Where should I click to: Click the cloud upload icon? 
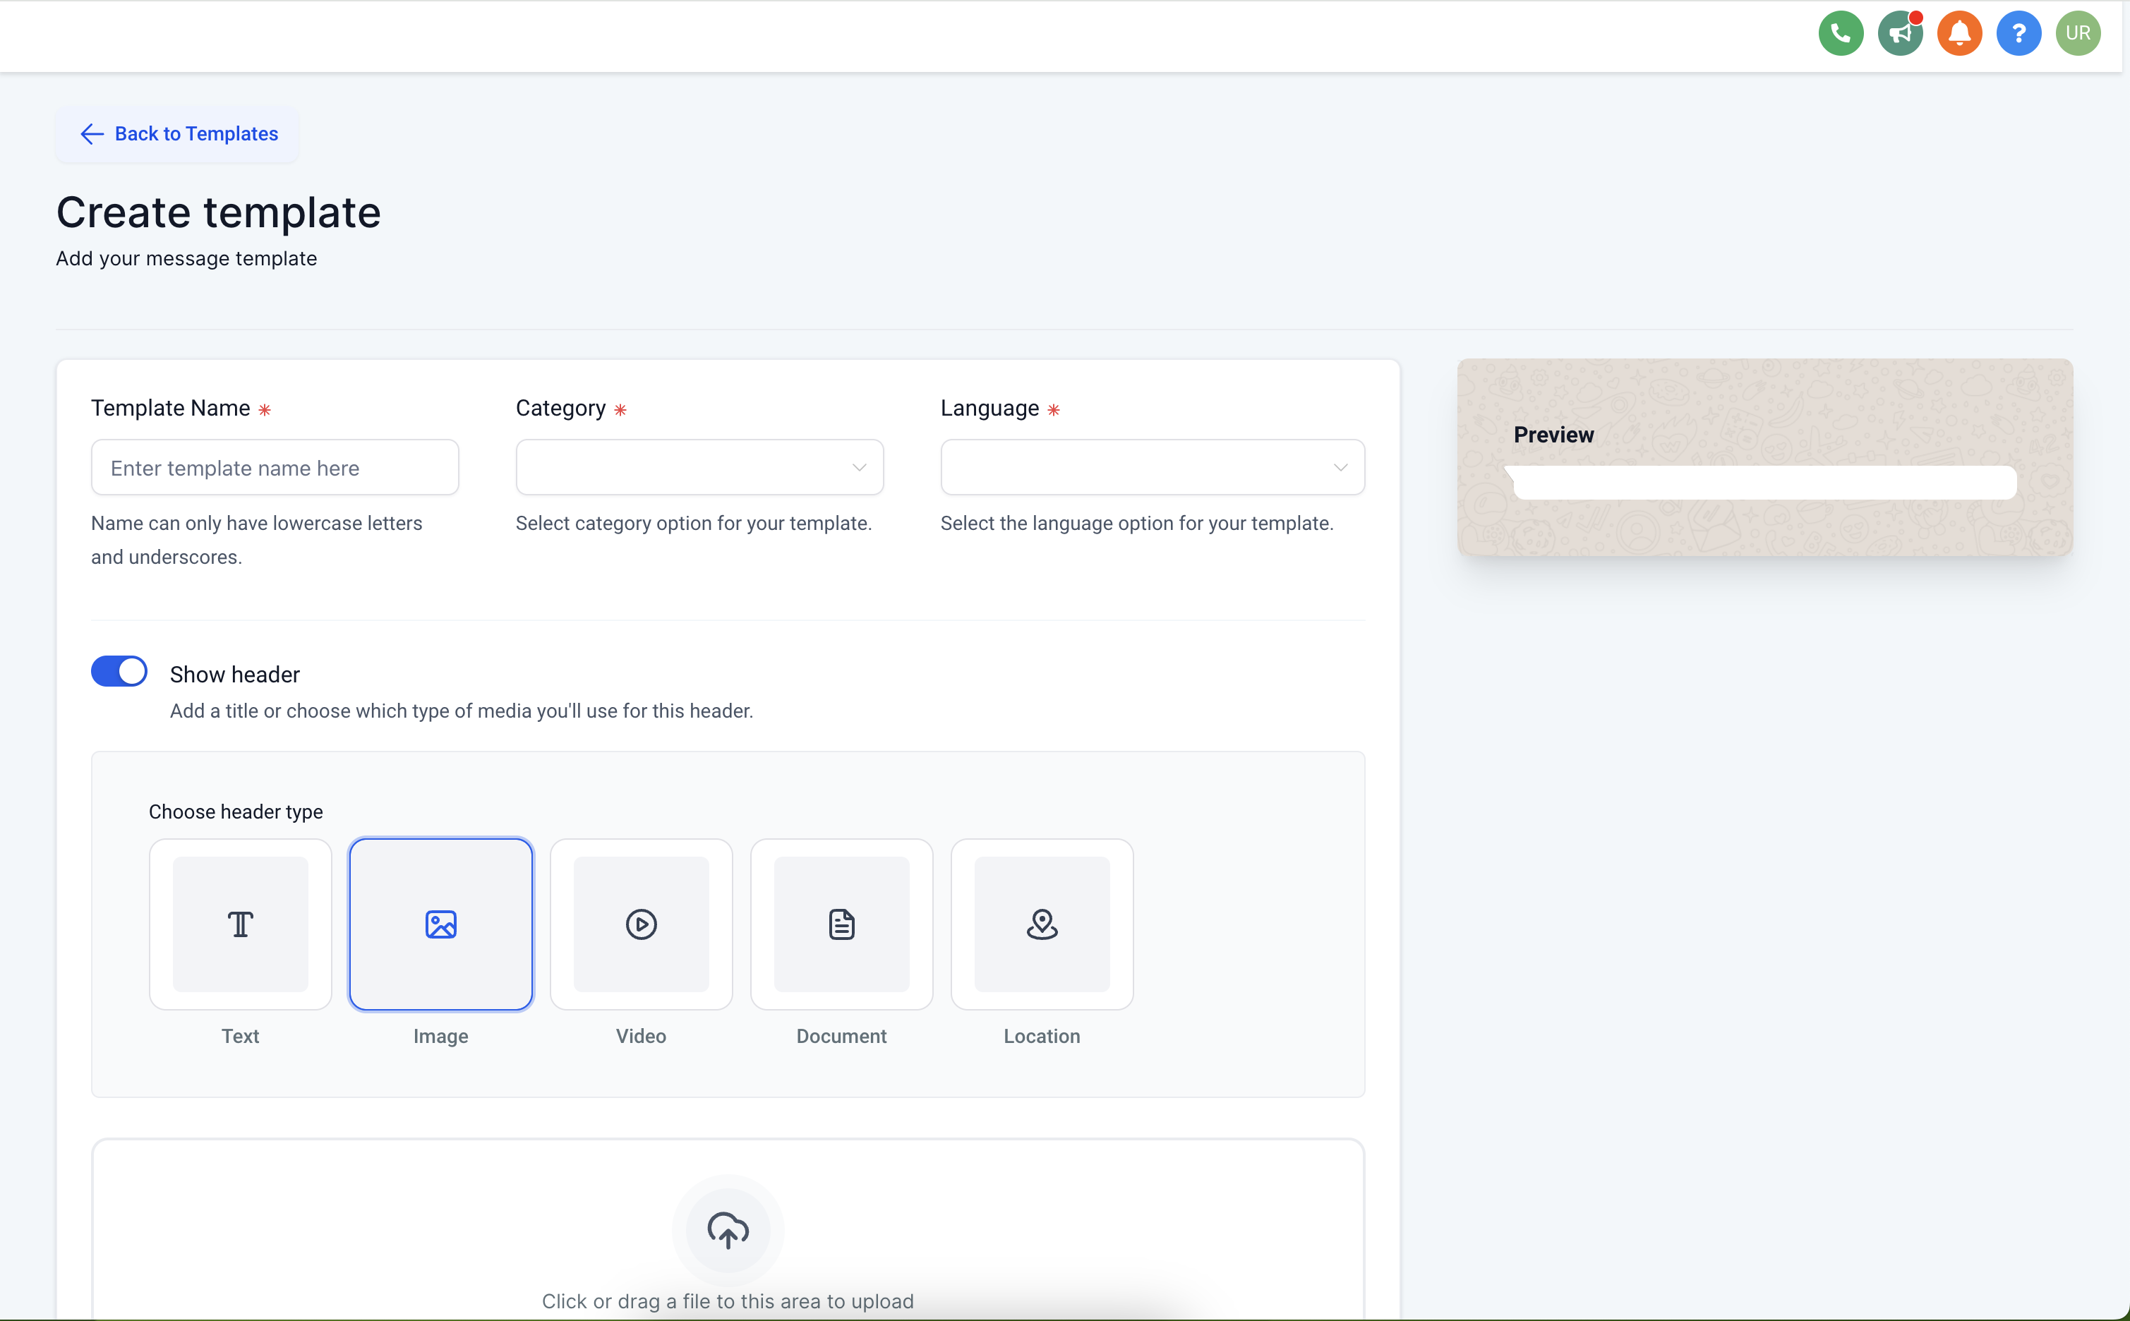click(728, 1230)
